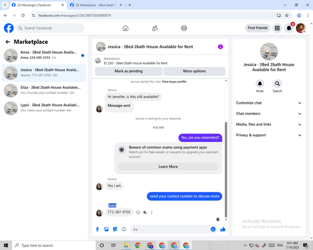Click More options button
The height and width of the screenshot is (250, 313).
coord(194,71)
